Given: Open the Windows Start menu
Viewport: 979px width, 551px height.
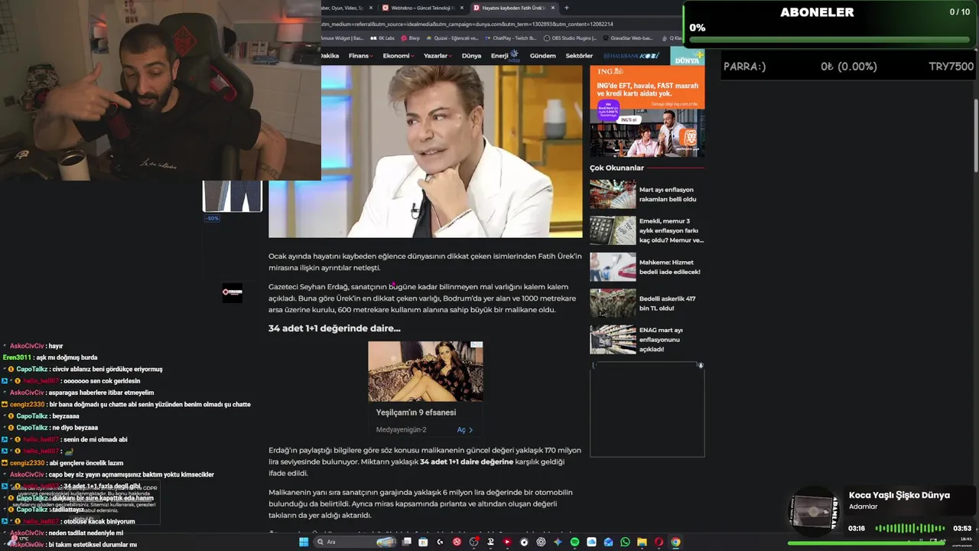Looking at the screenshot, I should tap(304, 542).
